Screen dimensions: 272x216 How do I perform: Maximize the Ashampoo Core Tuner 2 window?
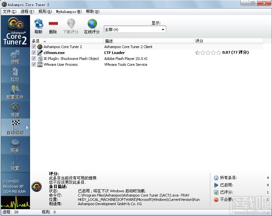pos(253,3)
